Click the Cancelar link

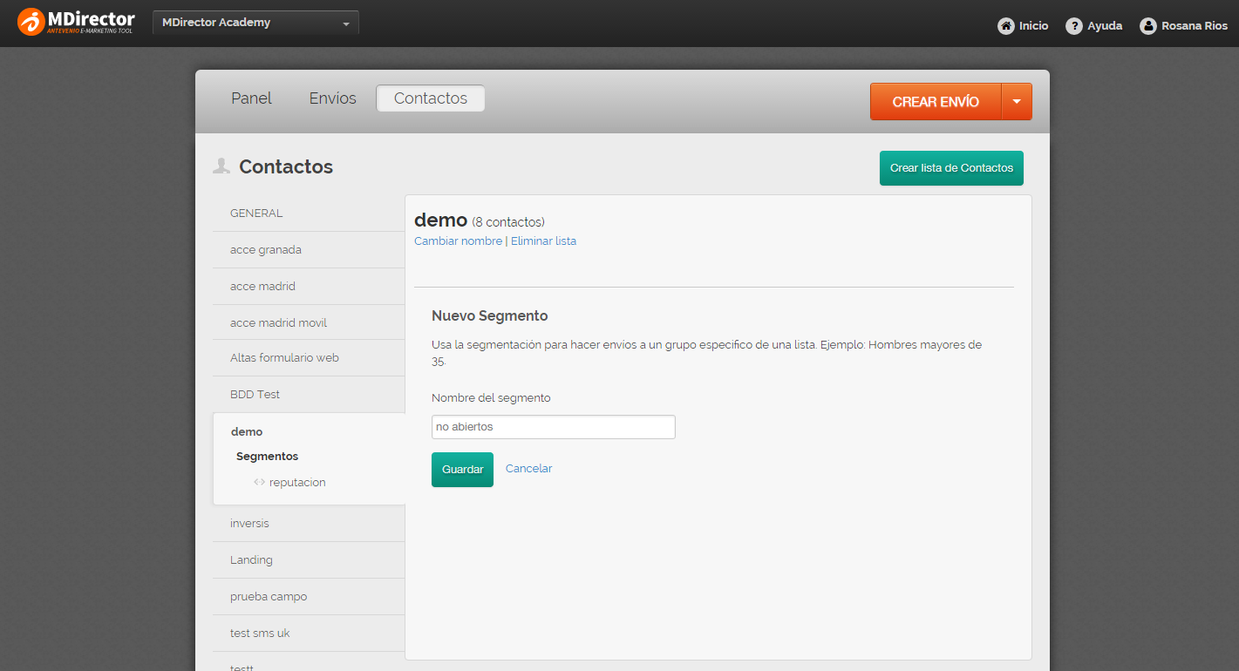tap(528, 468)
